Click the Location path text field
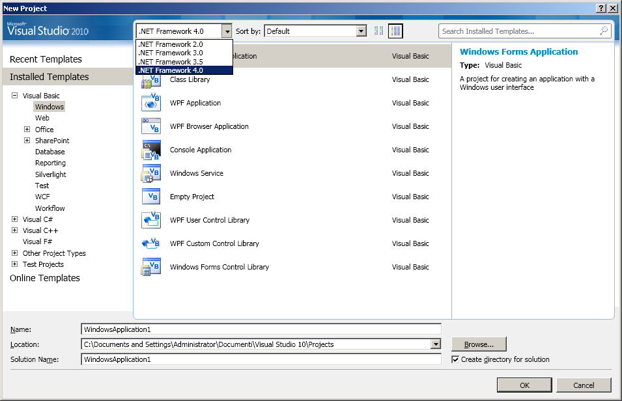The width and height of the screenshot is (622, 401). [x=256, y=344]
